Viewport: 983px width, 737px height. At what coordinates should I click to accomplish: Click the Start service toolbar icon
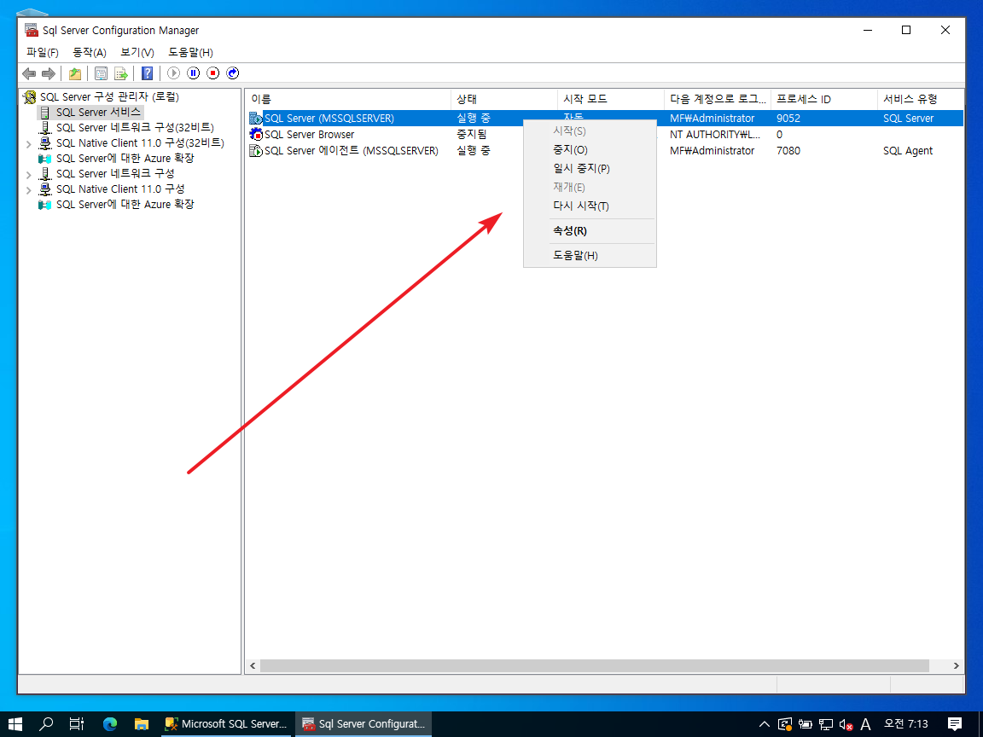point(174,73)
